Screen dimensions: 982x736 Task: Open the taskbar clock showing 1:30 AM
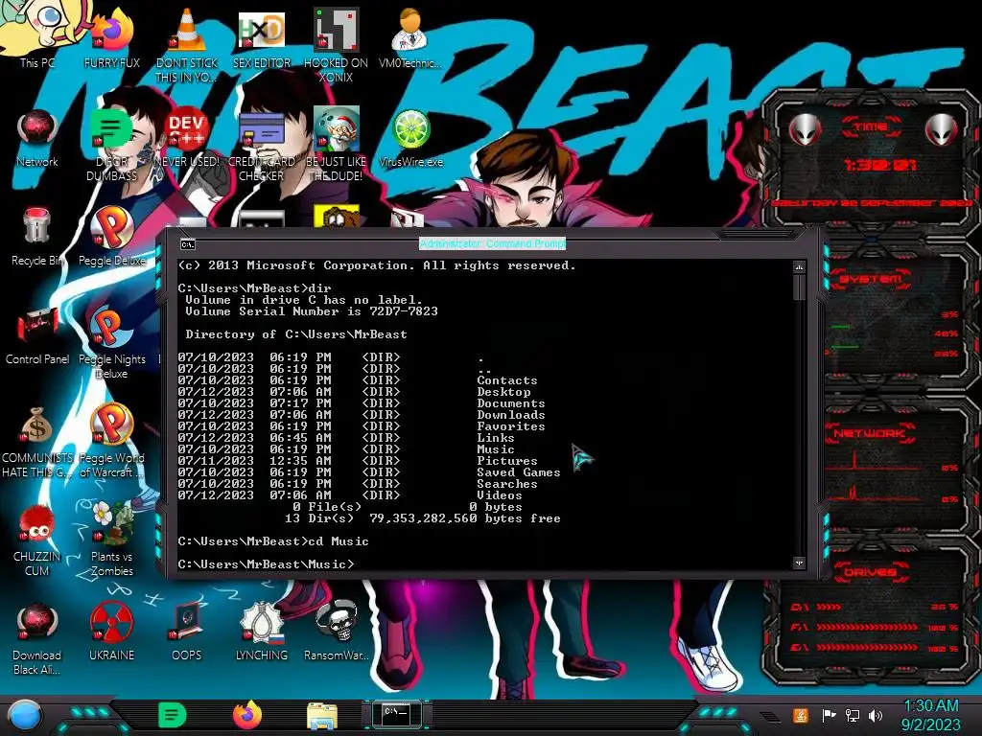point(931,715)
